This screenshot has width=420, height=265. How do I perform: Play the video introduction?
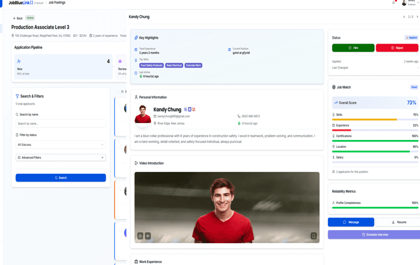click(140, 236)
